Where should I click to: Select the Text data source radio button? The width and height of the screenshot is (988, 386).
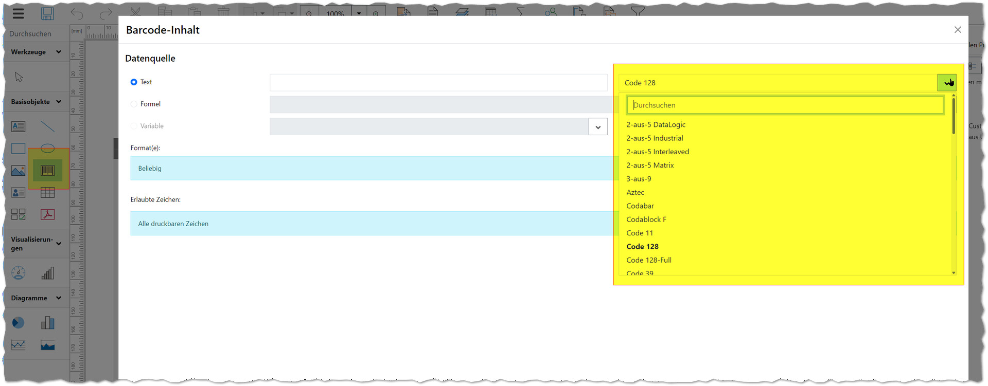click(134, 82)
